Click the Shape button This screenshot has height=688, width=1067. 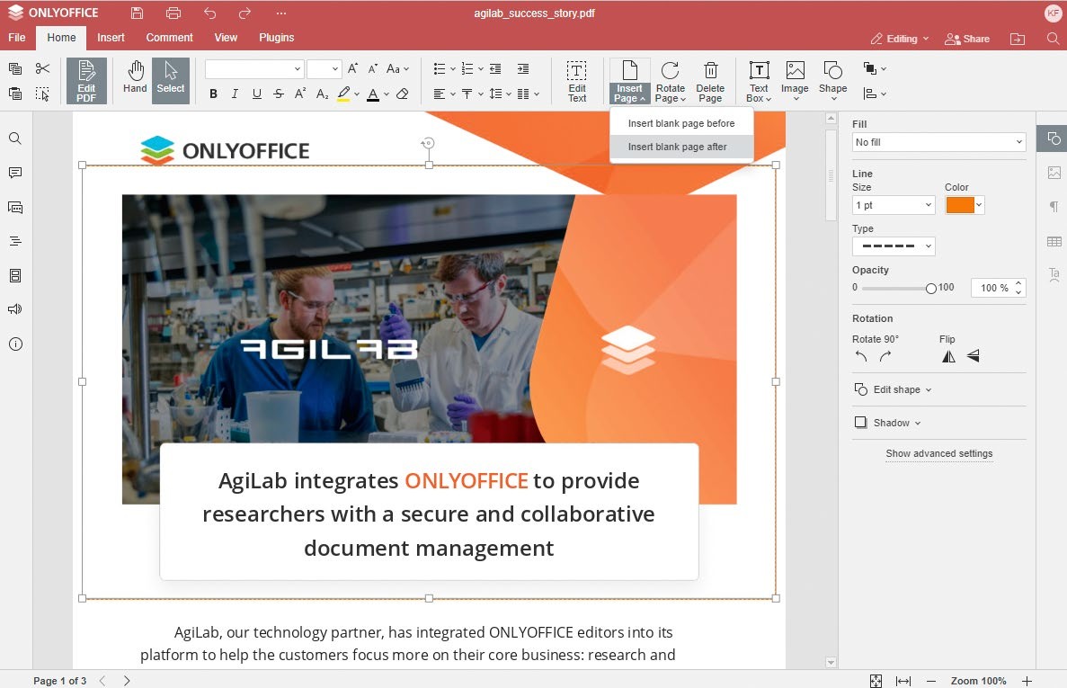point(833,81)
